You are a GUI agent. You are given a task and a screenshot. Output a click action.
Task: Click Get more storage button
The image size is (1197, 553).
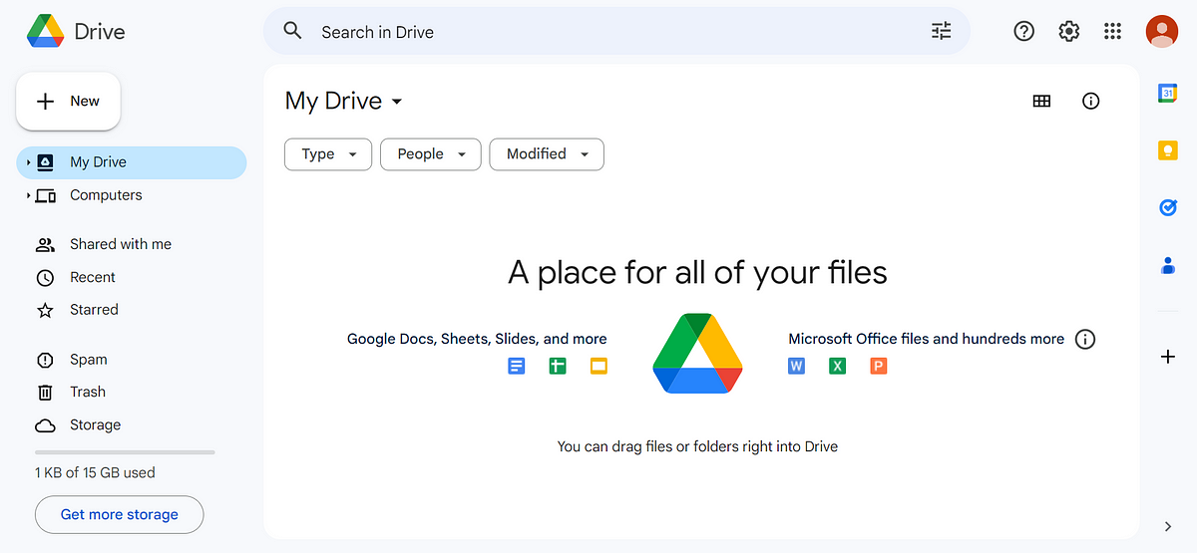tap(119, 515)
